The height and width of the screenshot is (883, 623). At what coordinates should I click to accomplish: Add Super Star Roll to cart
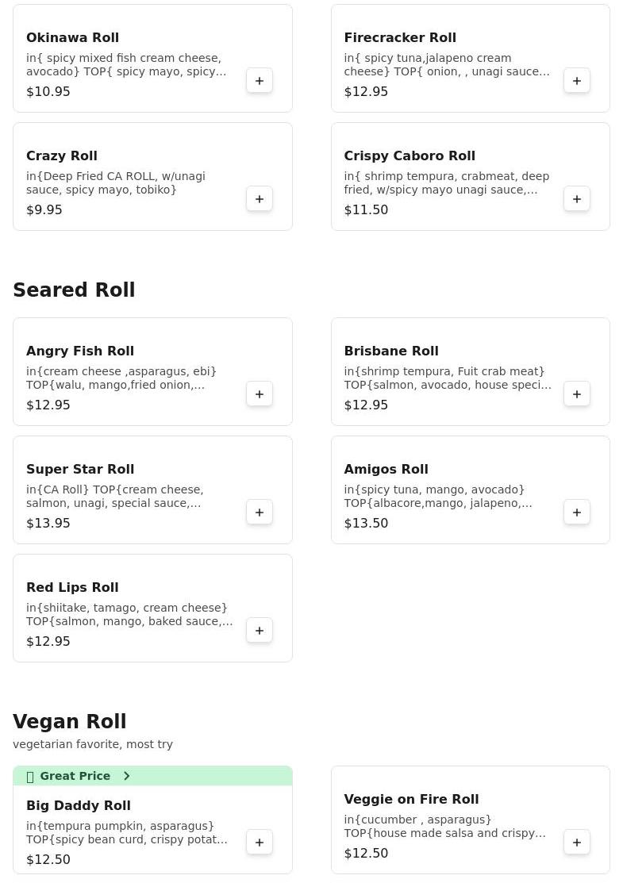pos(259,513)
